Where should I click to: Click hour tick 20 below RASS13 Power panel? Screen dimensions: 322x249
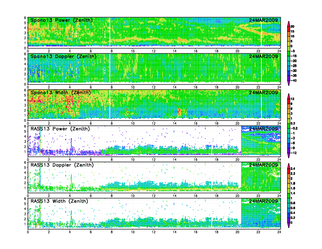(x=237, y=160)
